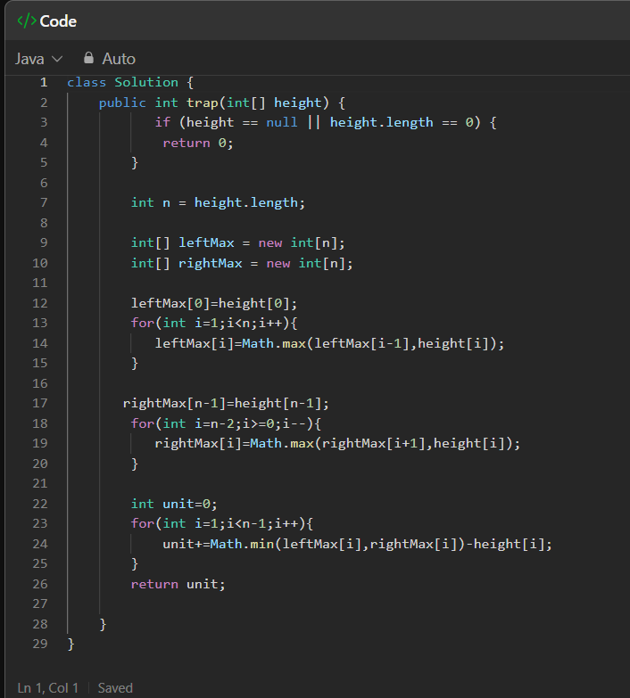Click 'public int trap(int[] height) {' line
Image resolution: width=630 pixels, height=698 pixels.
point(222,103)
